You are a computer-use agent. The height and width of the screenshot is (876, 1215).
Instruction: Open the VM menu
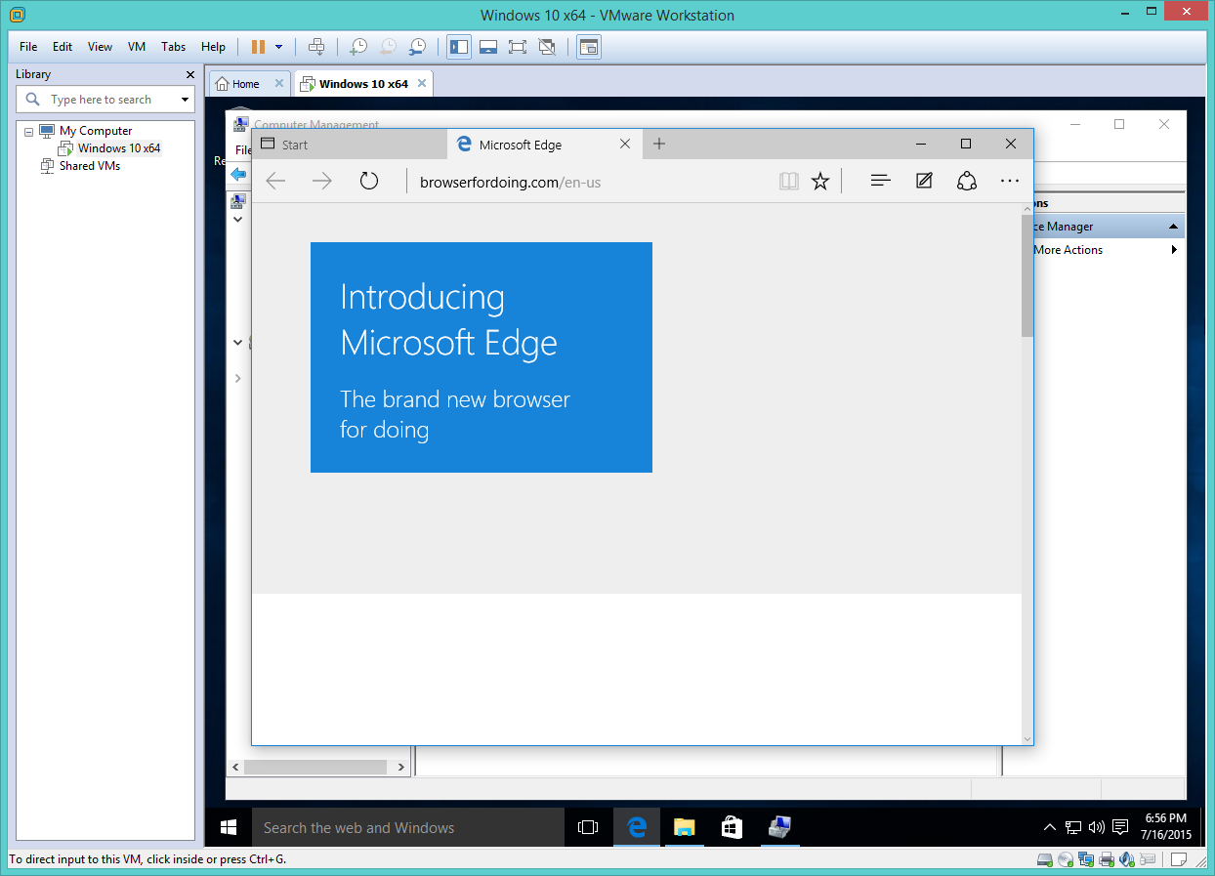click(137, 46)
